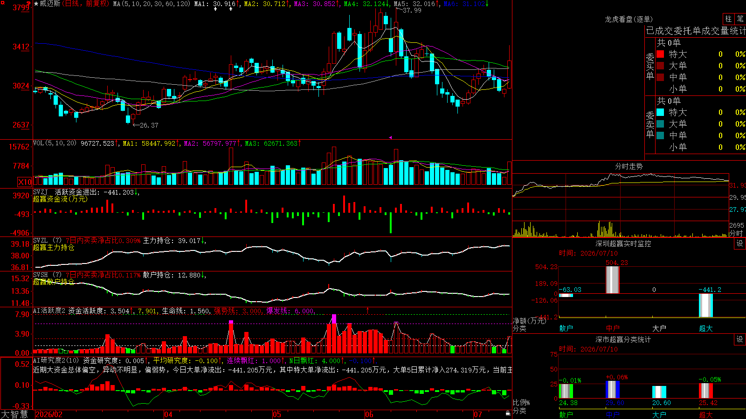The width and height of the screenshot is (746, 419).
Task: Click the red up-arrow marker above AI活跃度 chart
Action: (367, 310)
